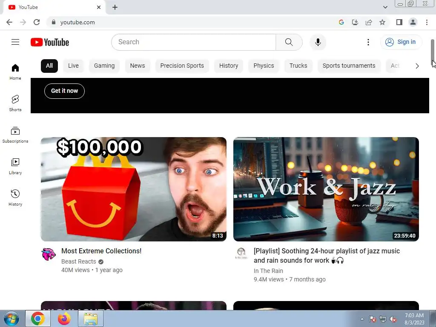
Task: Click the Chrome taskbar icon
Action: coord(38,318)
